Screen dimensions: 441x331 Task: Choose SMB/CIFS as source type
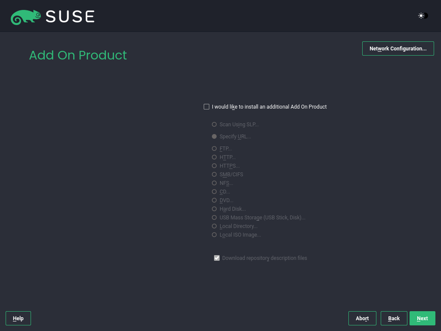point(214,174)
